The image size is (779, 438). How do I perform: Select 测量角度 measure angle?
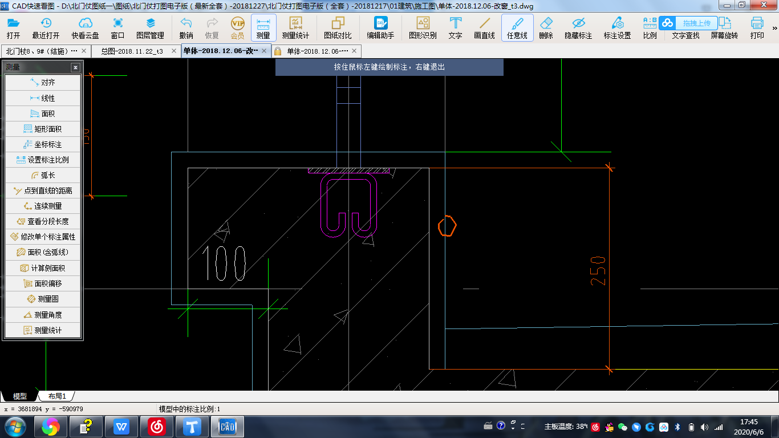click(43, 315)
